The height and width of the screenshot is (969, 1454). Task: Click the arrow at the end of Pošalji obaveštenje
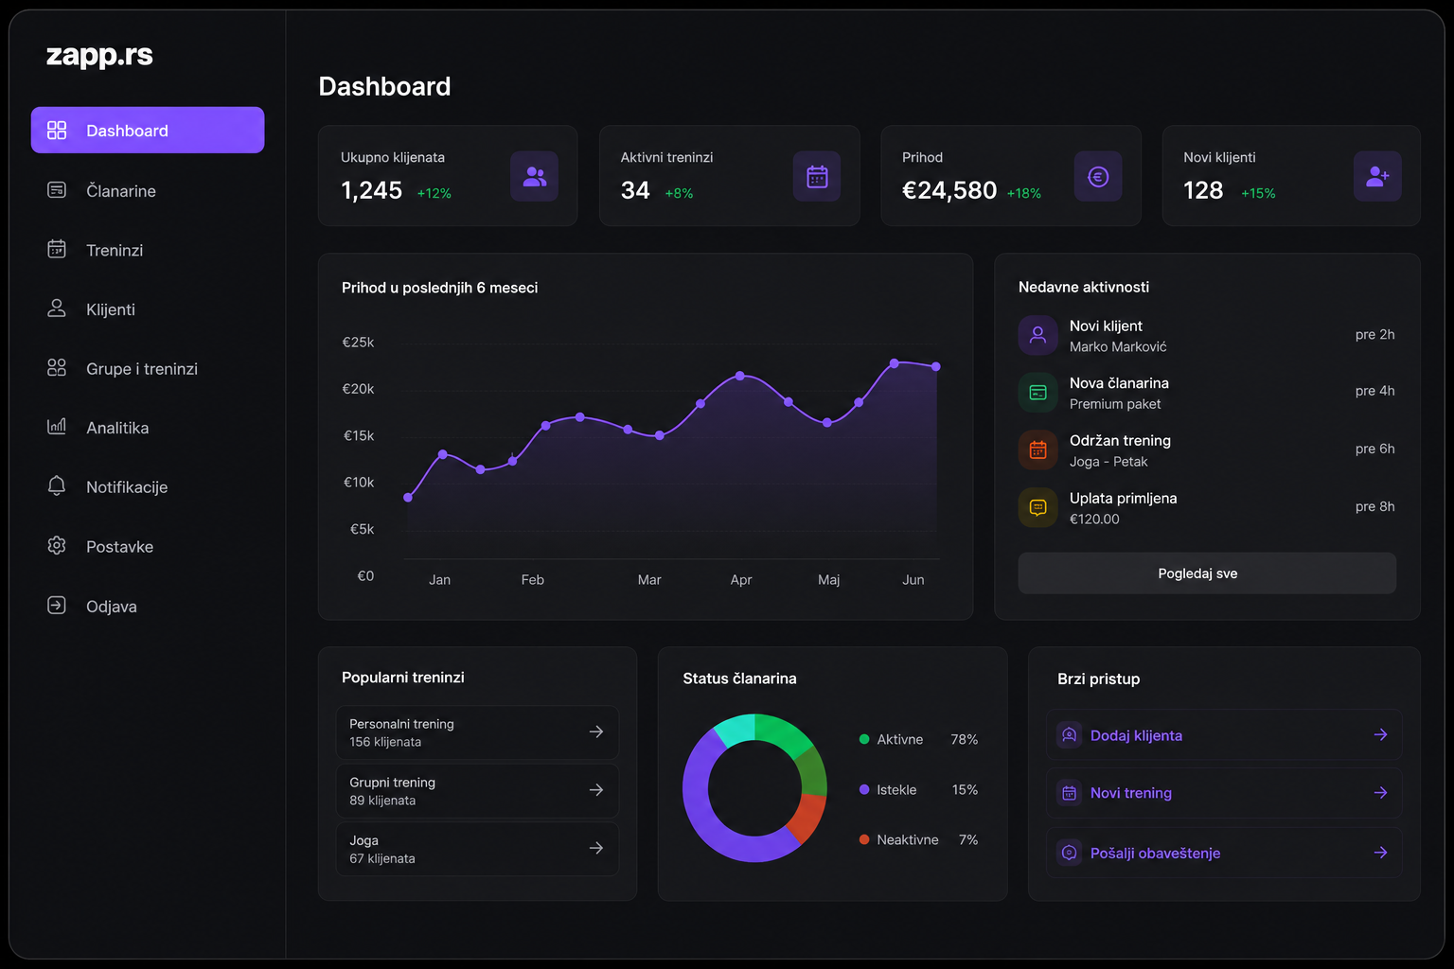(x=1381, y=853)
